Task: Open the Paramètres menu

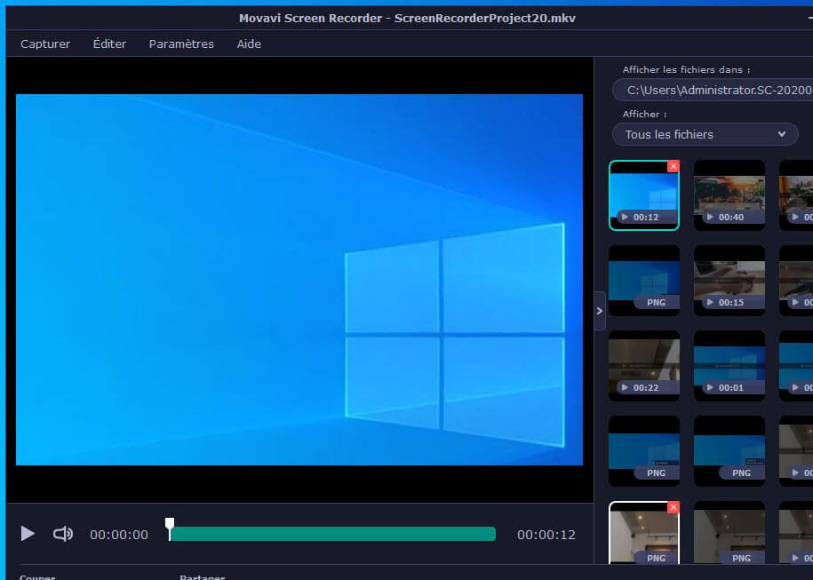Action: 181,44
